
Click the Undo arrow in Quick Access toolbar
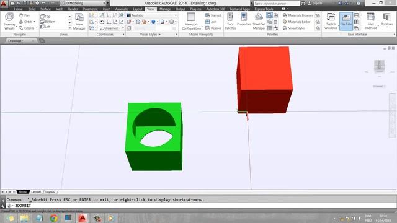click(x=44, y=3)
